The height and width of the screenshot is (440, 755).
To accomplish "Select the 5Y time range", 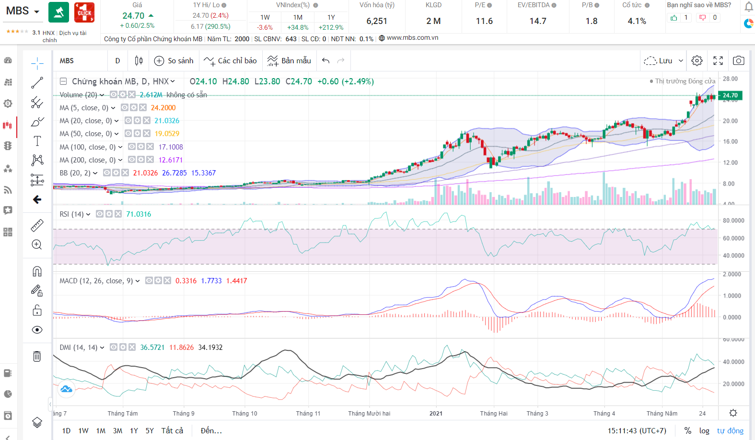I will (x=150, y=430).
